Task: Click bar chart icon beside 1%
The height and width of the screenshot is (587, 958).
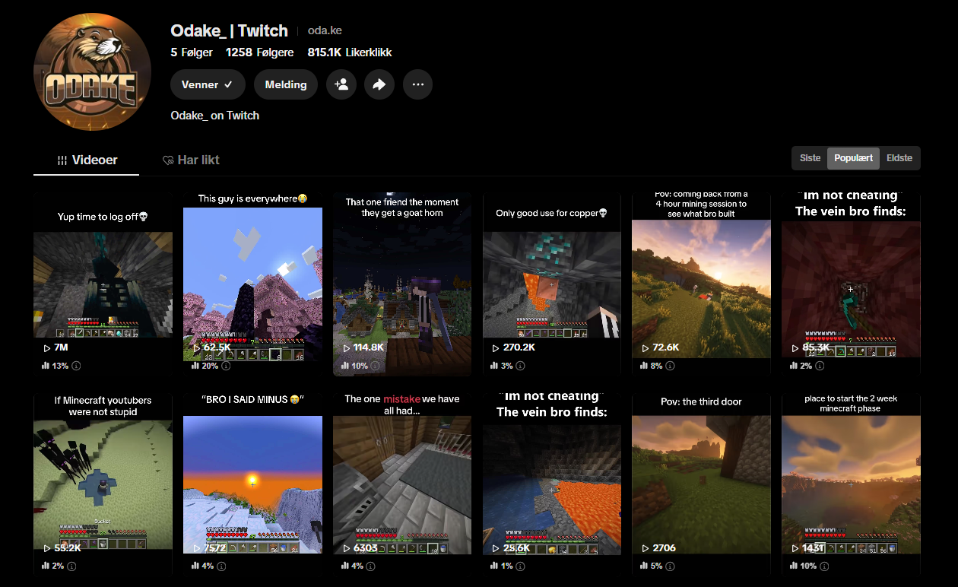Action: 495,566
